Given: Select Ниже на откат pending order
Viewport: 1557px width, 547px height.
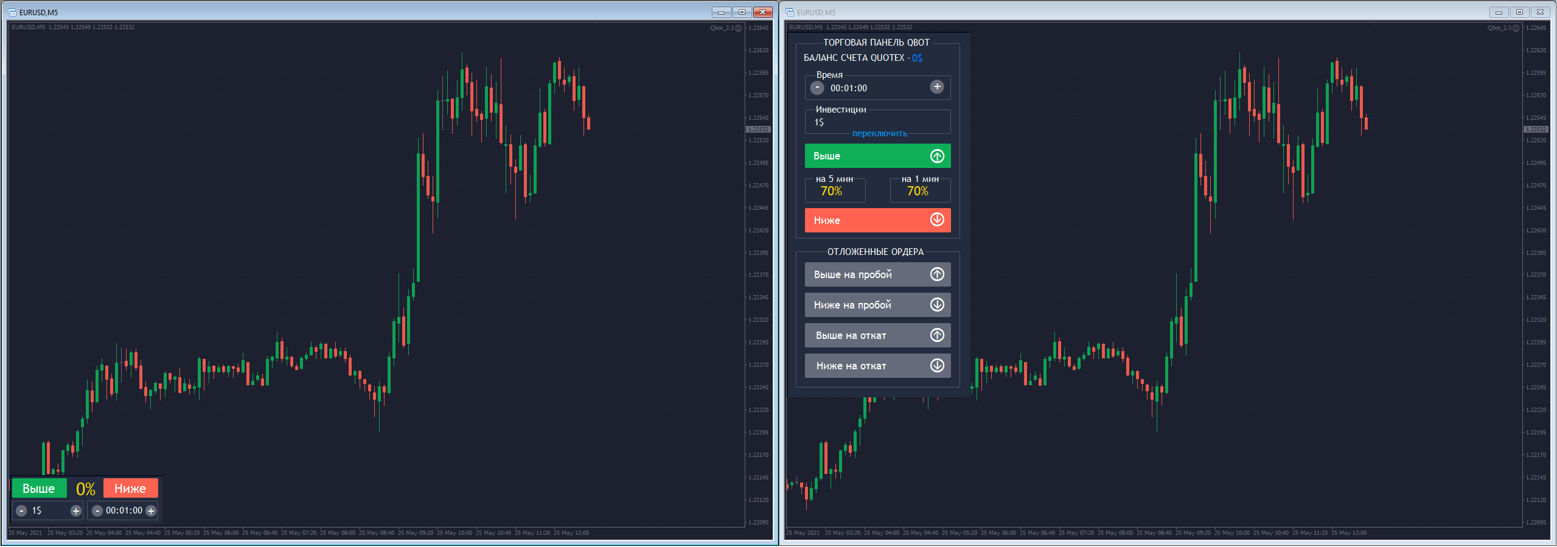Looking at the screenshot, I should (877, 366).
